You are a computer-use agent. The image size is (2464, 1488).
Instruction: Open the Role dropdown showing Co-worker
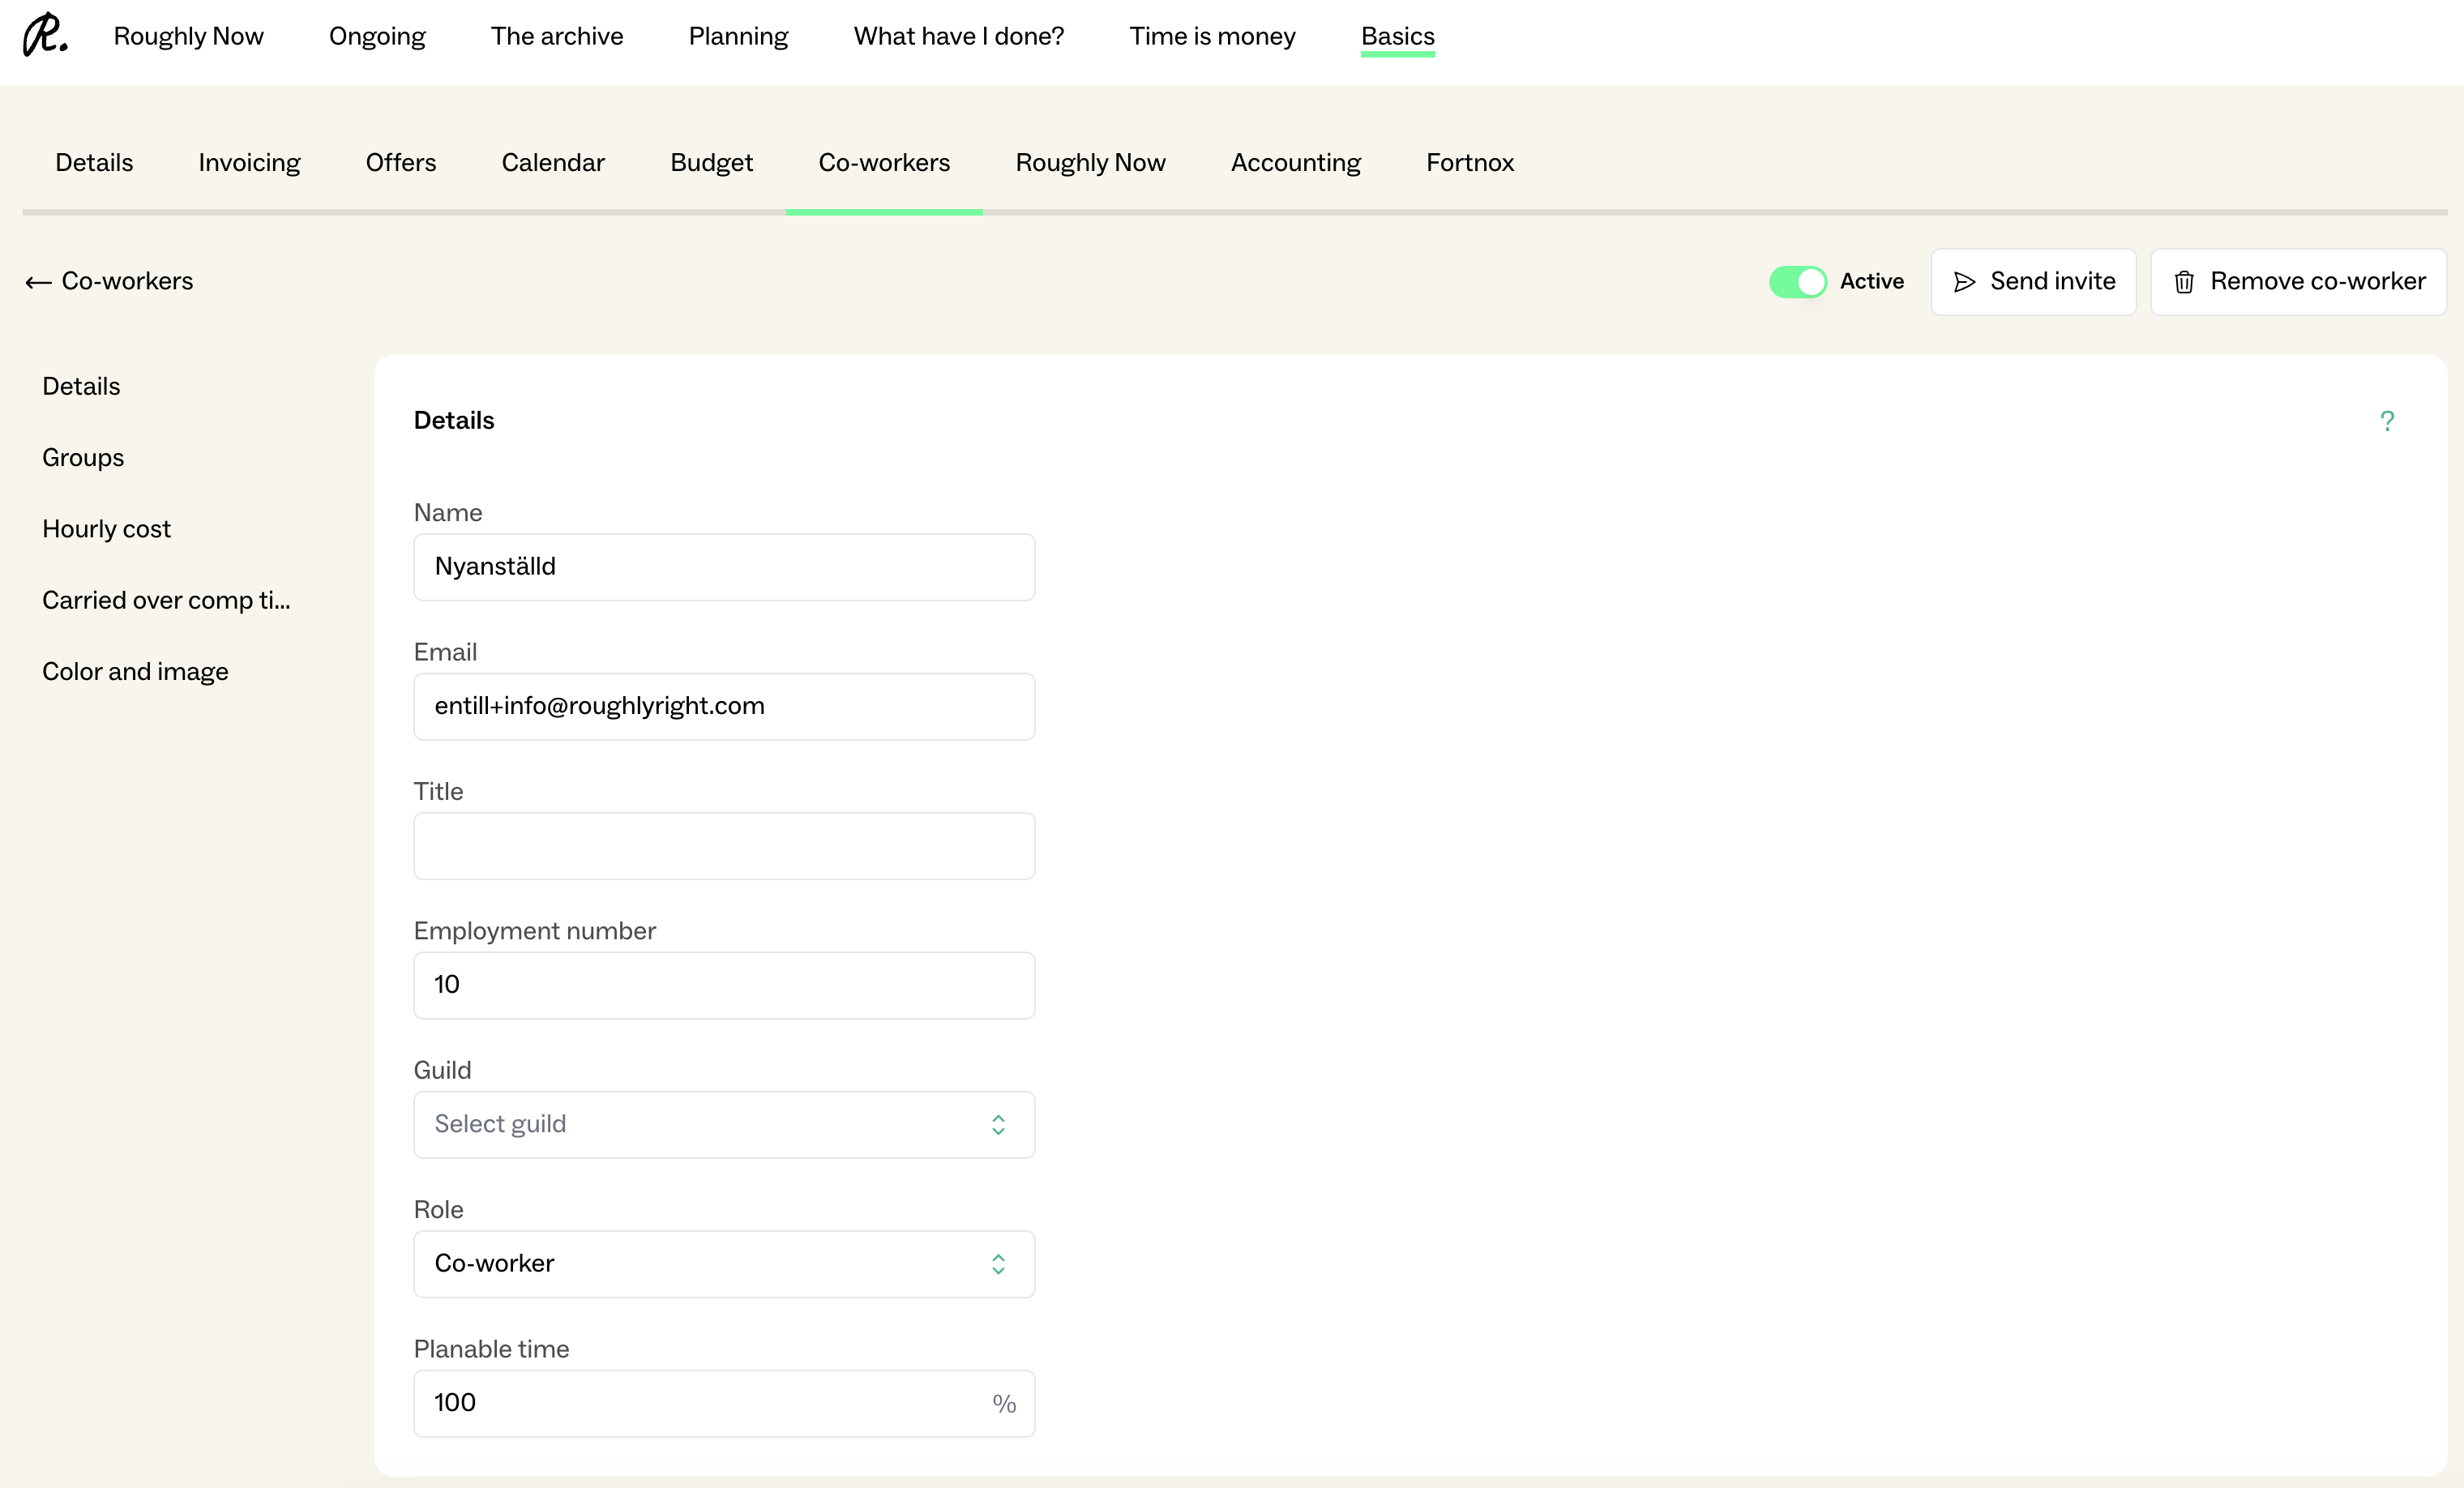pos(700,1264)
